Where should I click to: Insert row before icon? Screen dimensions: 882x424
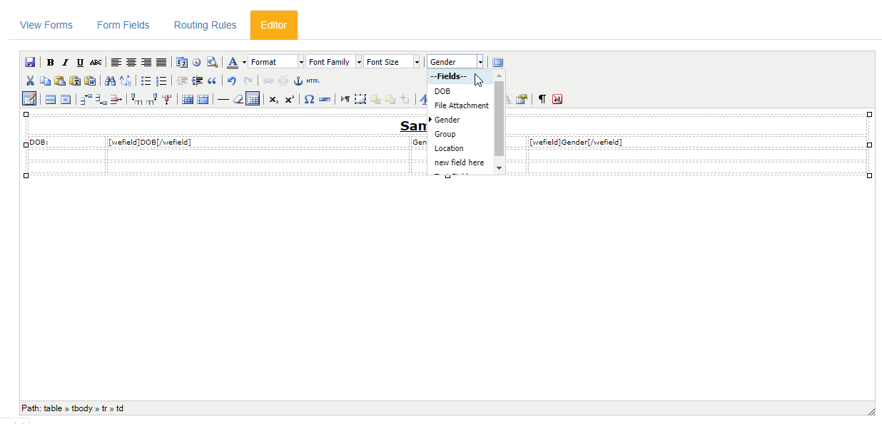point(86,99)
